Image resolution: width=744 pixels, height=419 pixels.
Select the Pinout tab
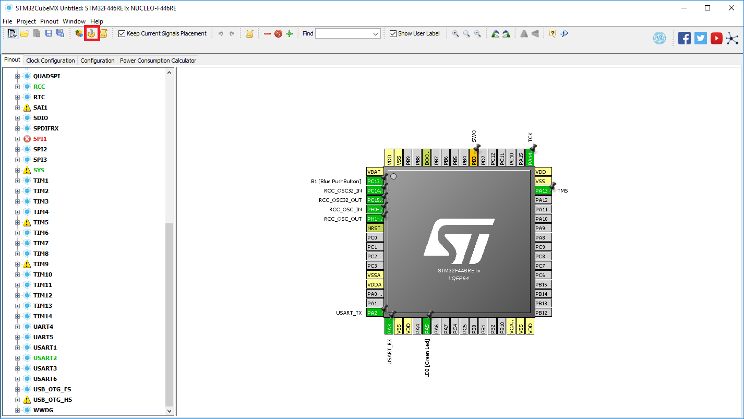click(13, 60)
